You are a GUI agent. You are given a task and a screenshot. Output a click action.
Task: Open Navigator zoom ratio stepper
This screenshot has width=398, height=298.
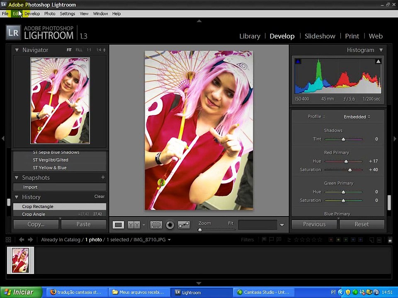point(104,50)
